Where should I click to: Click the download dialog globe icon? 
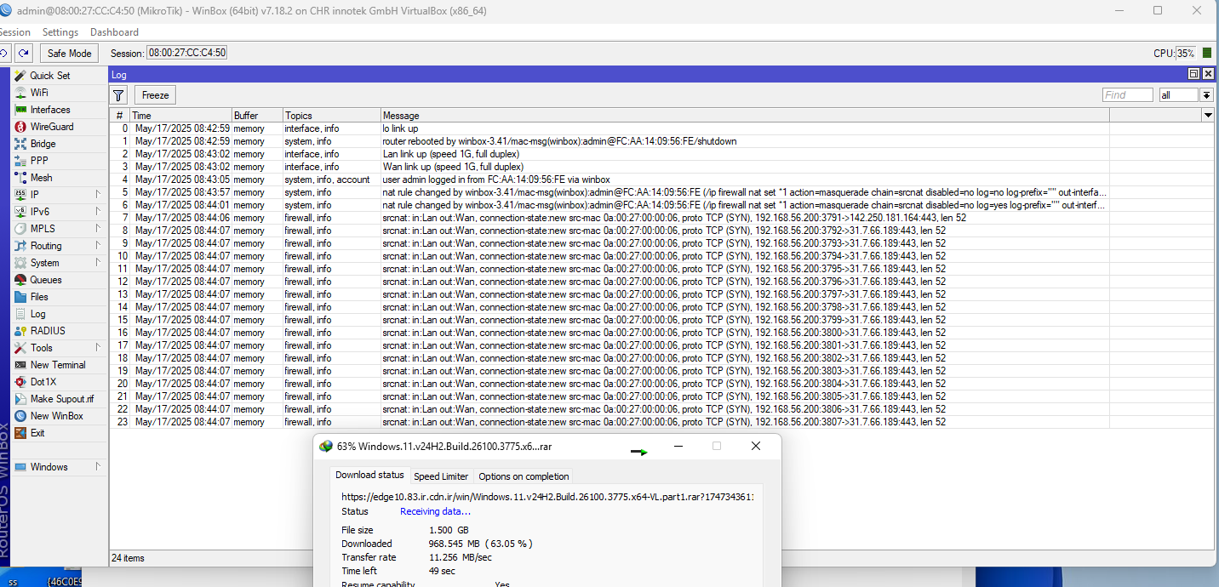pos(325,447)
